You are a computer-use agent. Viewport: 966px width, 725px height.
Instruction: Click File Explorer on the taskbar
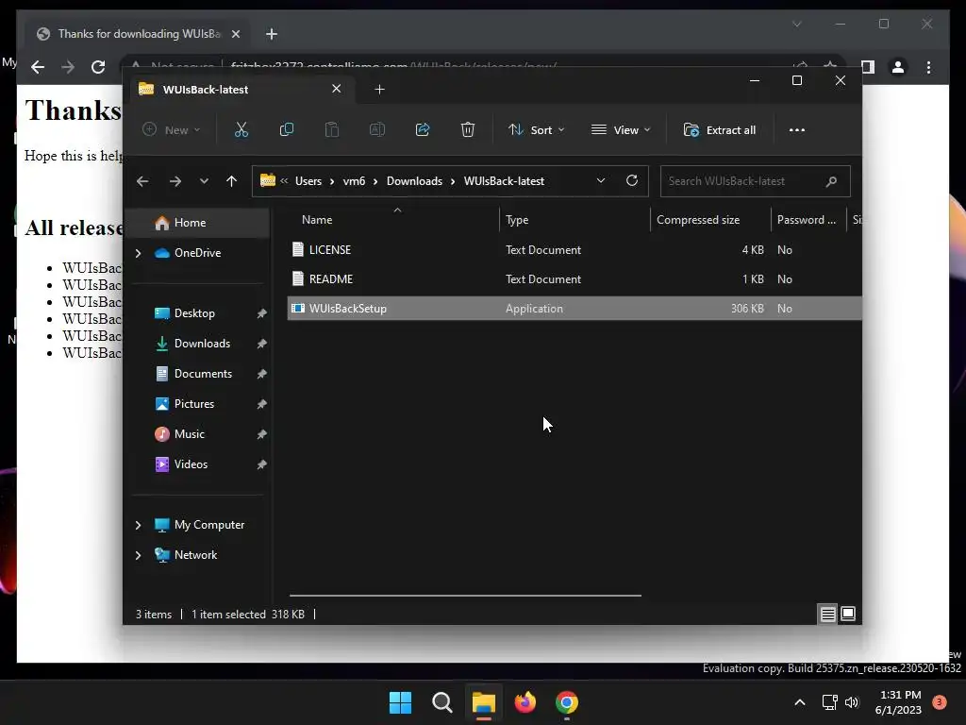tap(484, 702)
